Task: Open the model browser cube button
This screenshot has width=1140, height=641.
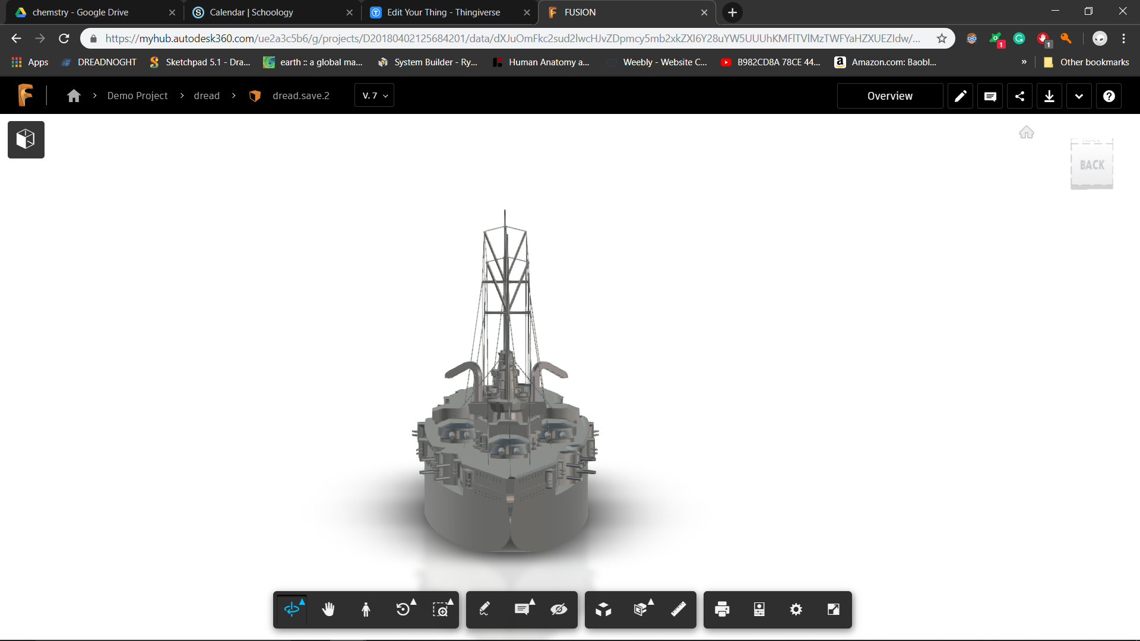Action: click(26, 139)
